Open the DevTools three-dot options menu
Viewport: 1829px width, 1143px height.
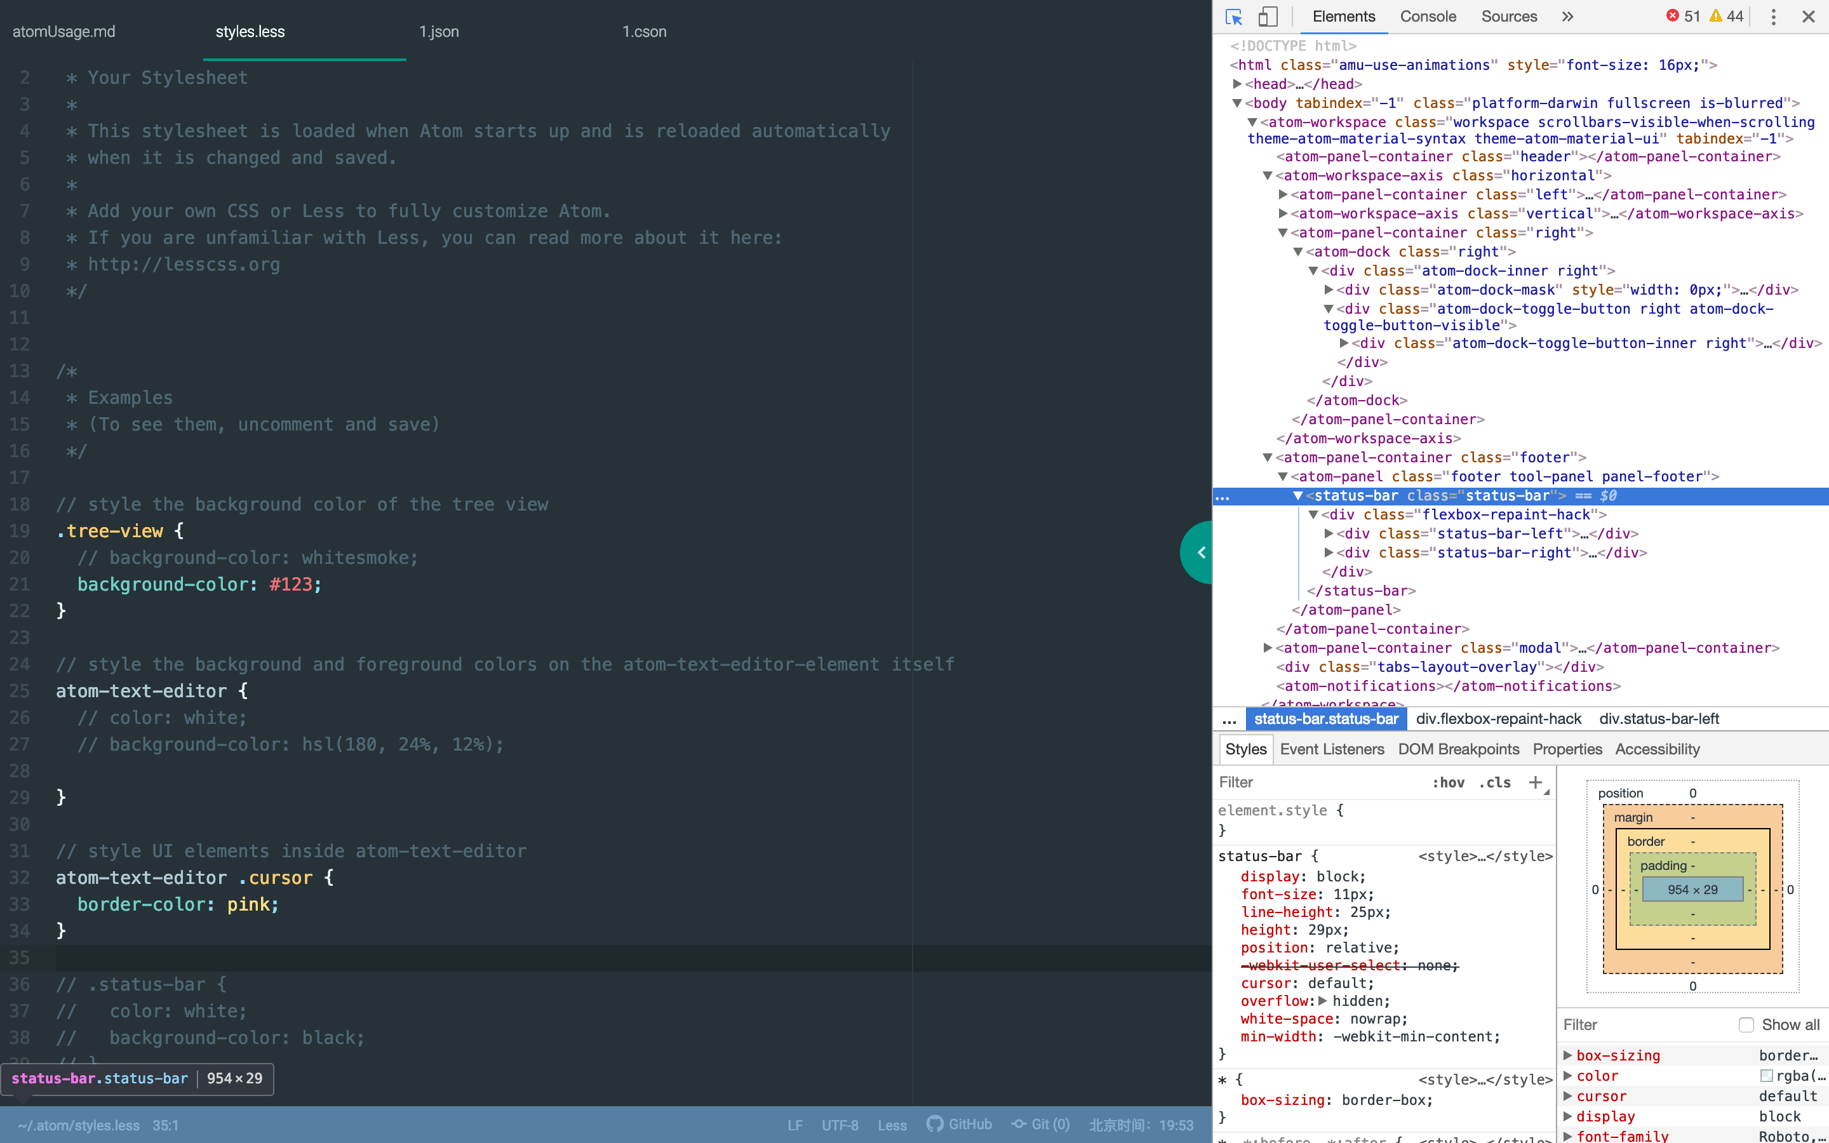[1773, 17]
